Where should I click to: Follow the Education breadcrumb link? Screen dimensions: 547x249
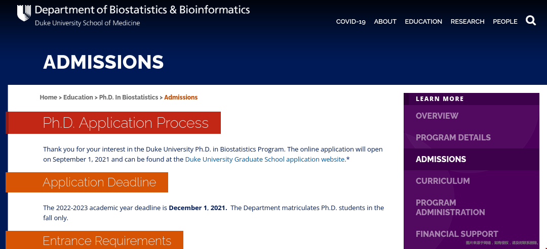pos(78,97)
